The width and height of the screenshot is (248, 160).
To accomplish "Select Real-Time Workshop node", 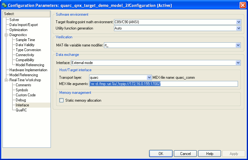I will coord(25,80).
